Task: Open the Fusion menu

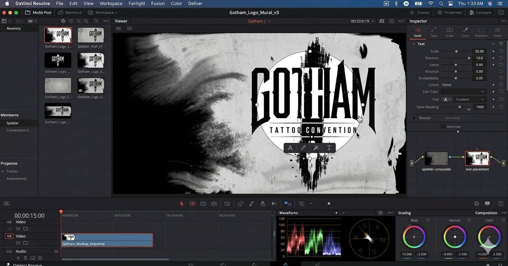Action: click(158, 4)
